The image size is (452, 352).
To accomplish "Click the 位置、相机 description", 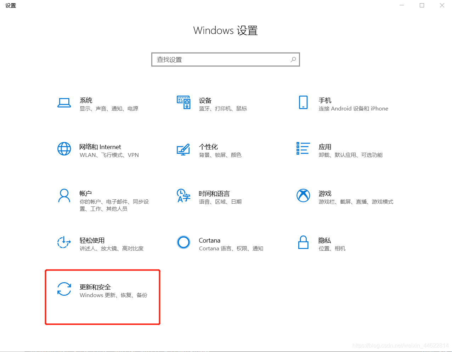I will tap(332, 249).
